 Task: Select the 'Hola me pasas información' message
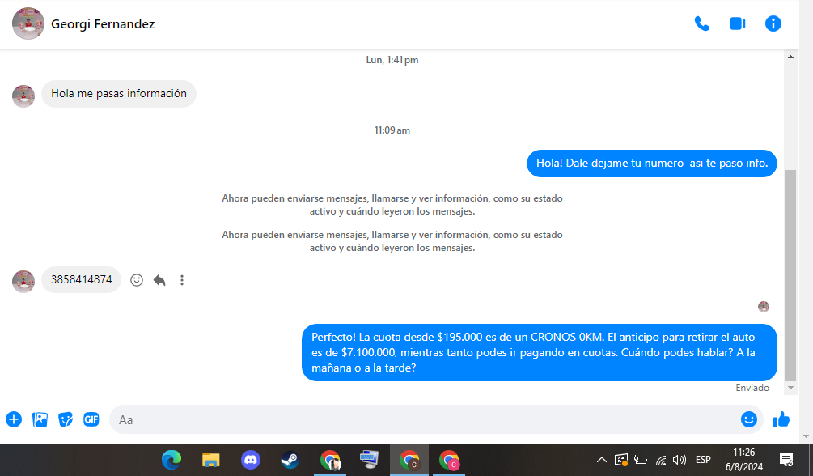tap(119, 93)
